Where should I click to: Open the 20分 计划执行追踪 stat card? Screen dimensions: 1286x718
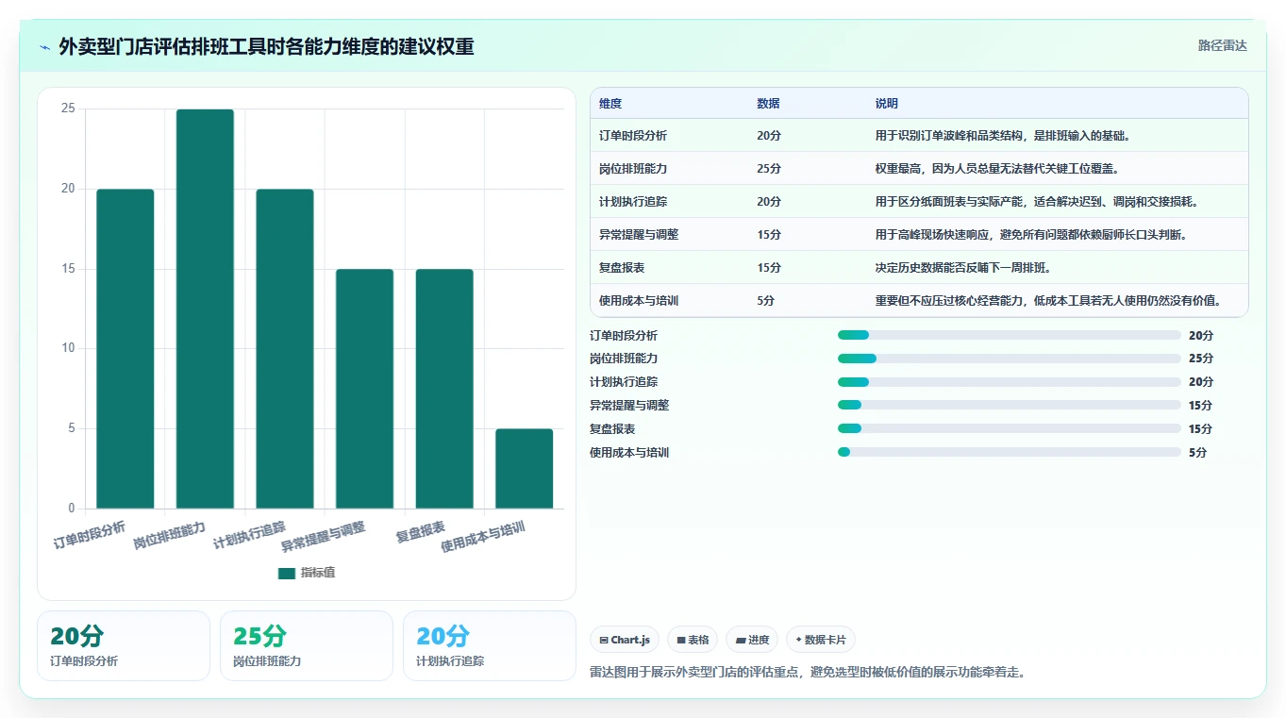[490, 645]
